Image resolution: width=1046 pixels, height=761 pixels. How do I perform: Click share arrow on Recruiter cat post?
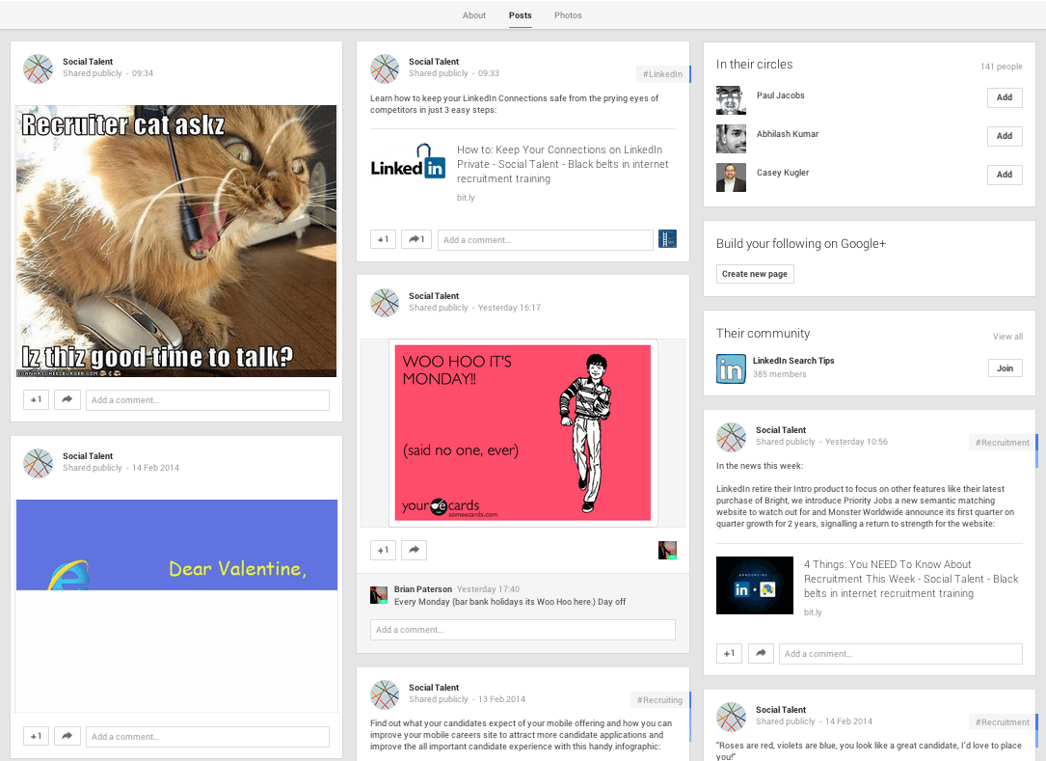67,400
